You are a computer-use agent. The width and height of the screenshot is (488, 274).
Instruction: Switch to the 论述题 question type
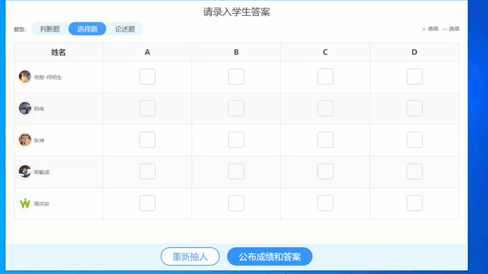coord(125,29)
